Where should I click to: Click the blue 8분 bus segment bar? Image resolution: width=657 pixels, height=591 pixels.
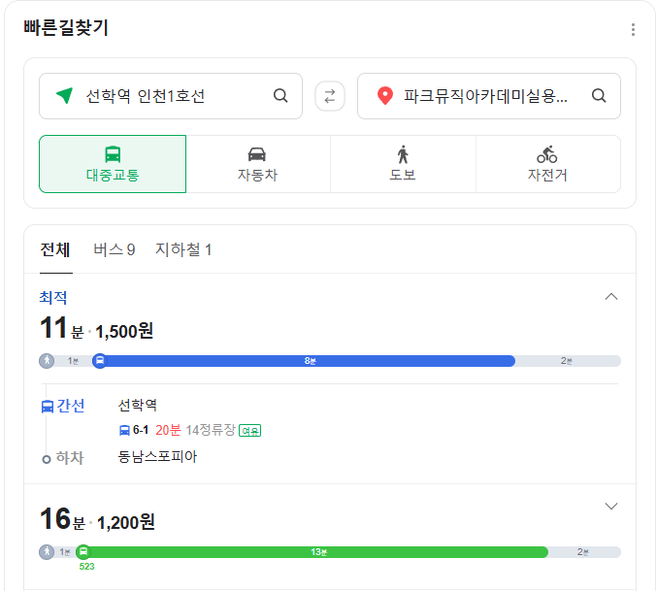[x=311, y=361]
